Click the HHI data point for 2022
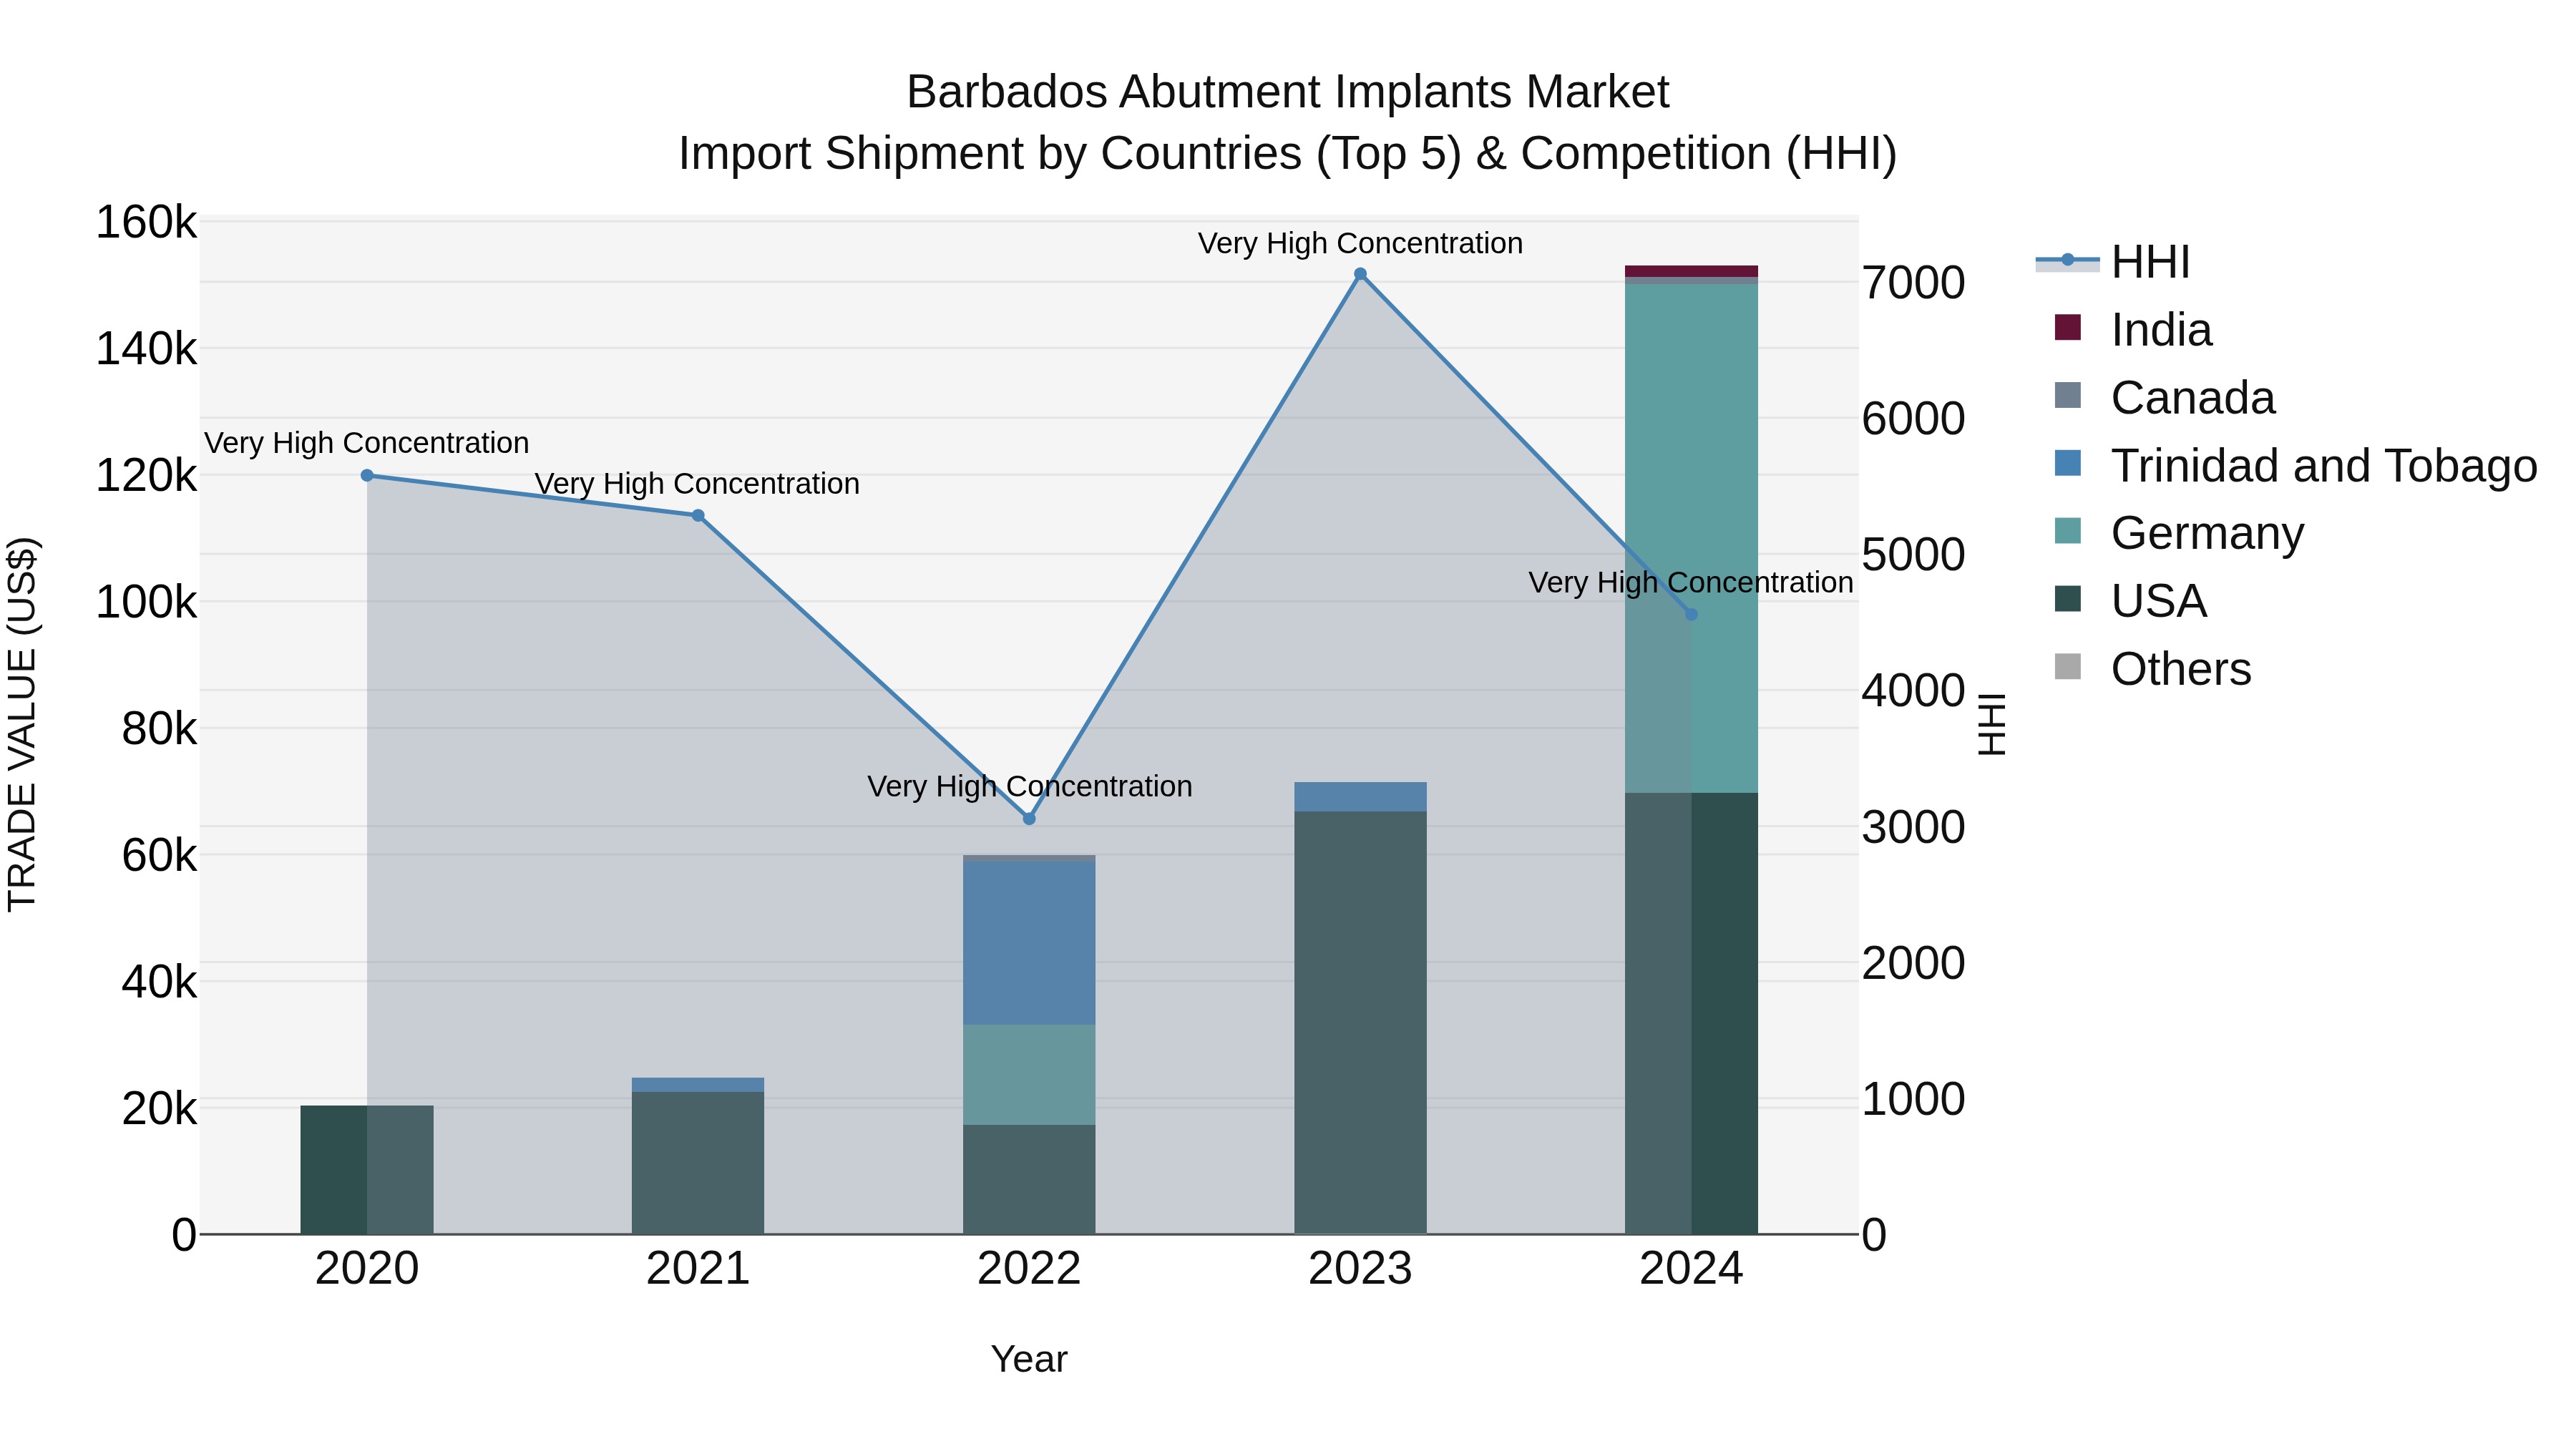The height and width of the screenshot is (1449, 2576). 1029,819
